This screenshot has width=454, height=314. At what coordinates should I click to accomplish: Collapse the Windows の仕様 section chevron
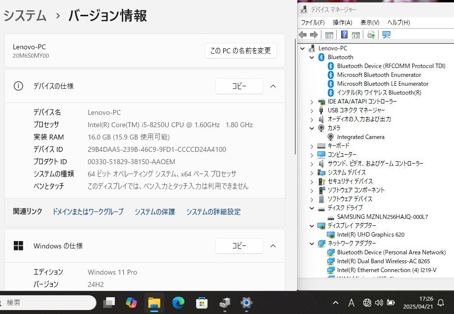click(273, 246)
